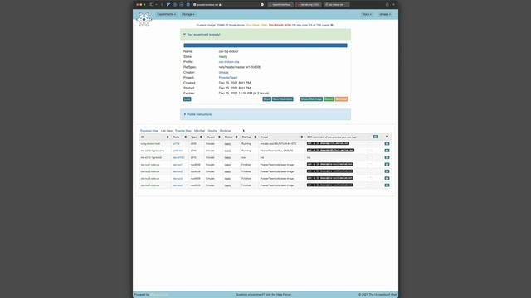Toggle the browser sidebar icon
The image size is (531, 298).
click(x=152, y=5)
